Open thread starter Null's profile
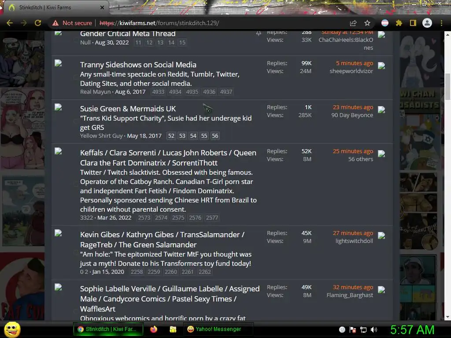The height and width of the screenshot is (338, 451). pos(85,43)
